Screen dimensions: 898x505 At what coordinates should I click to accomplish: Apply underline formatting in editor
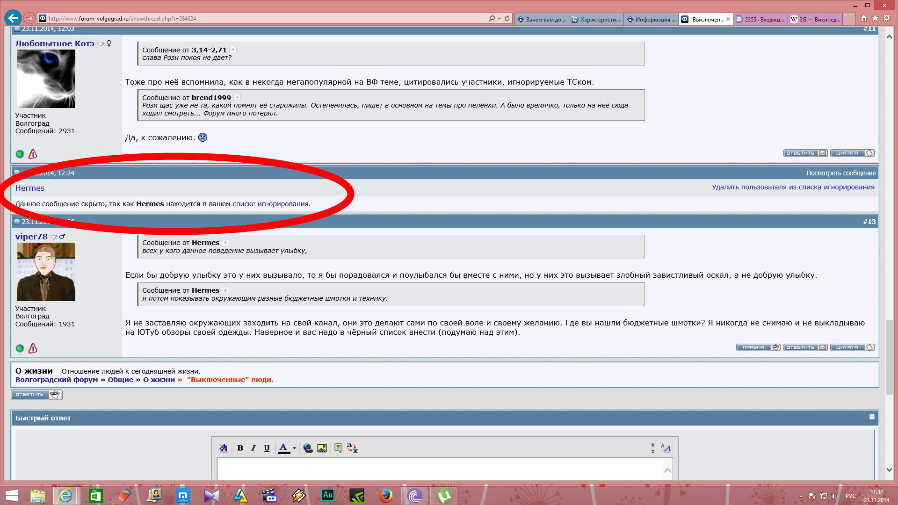click(267, 448)
